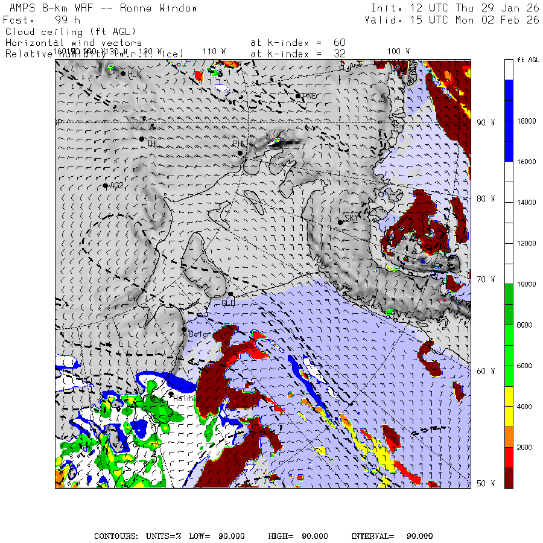Click the dark maroon band at color scale bottom
The height and width of the screenshot is (543, 543).
509,478
